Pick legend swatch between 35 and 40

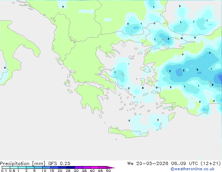(x=87, y=167)
